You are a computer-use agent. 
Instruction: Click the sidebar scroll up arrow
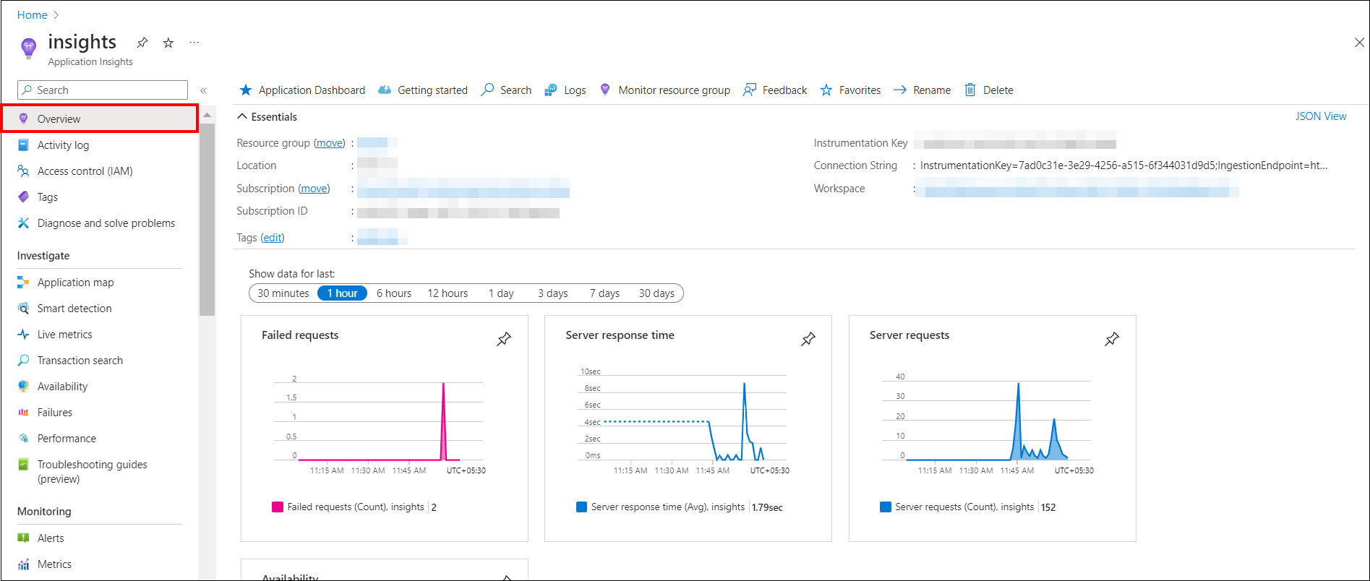click(x=207, y=116)
